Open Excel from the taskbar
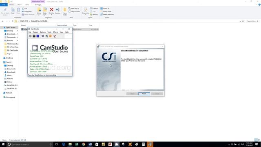The height and width of the screenshot is (147, 261). (x=77, y=144)
